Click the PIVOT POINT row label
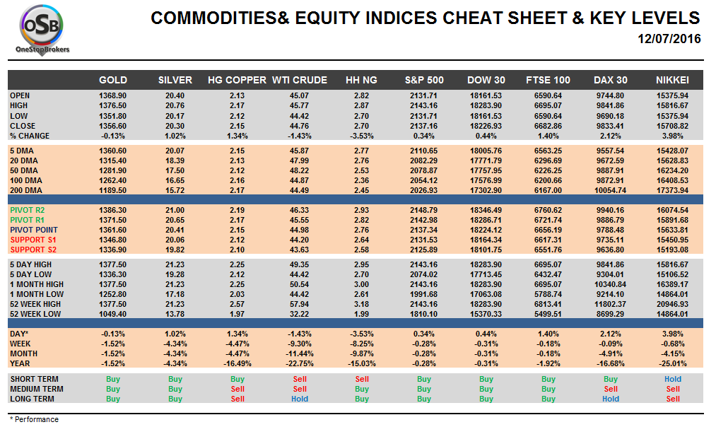This screenshot has width=716, height=427. (x=34, y=230)
